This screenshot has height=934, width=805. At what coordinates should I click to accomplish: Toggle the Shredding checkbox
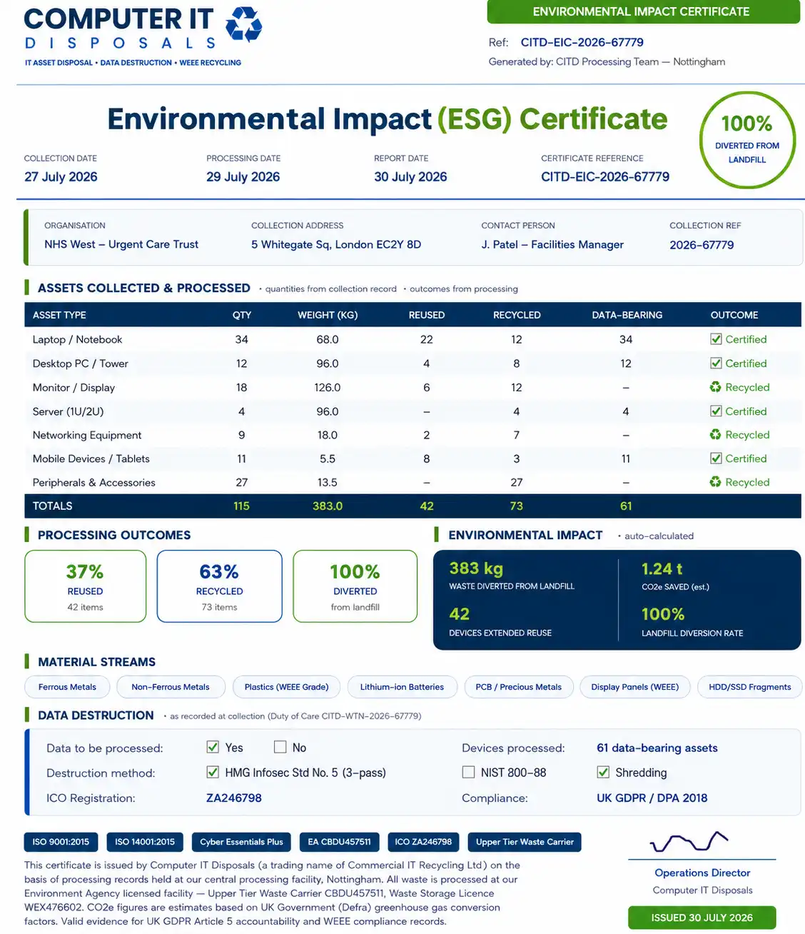pos(603,772)
